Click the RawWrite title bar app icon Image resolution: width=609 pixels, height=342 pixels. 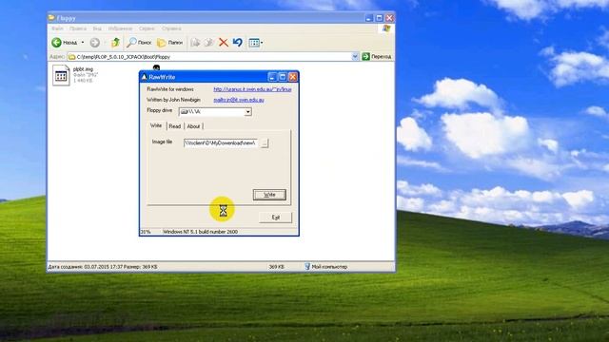[x=144, y=77]
